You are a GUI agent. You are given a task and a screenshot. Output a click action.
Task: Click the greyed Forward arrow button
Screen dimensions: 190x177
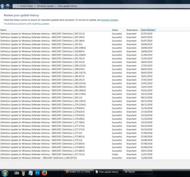(8, 6)
